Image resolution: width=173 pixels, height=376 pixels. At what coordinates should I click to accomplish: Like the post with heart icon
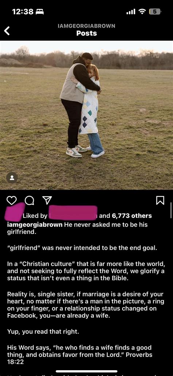tap(11, 200)
